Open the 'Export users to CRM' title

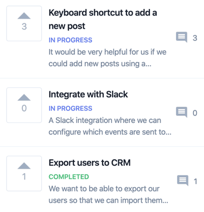point(90,163)
